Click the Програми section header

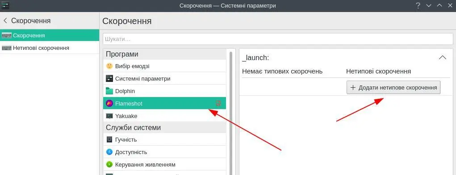coord(164,54)
